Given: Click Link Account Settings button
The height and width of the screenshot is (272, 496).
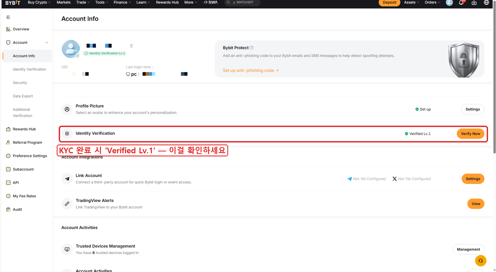Looking at the screenshot, I should [x=473, y=179].
